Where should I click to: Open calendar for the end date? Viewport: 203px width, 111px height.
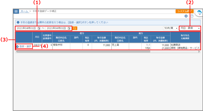(69, 28)
